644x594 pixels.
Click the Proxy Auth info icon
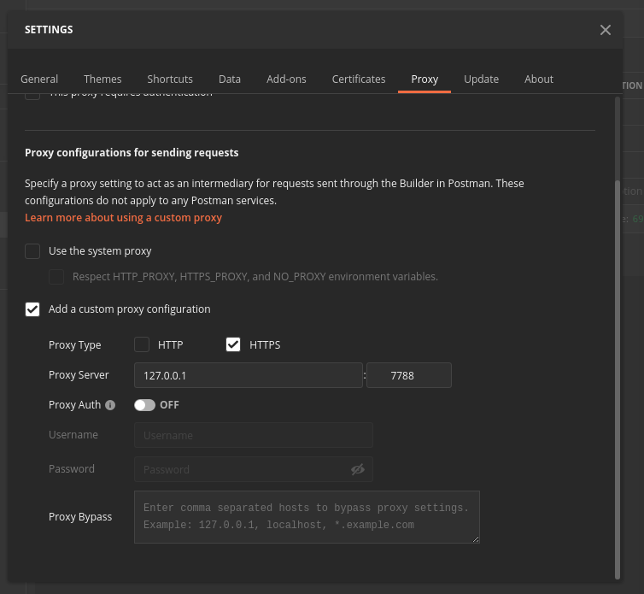(110, 405)
